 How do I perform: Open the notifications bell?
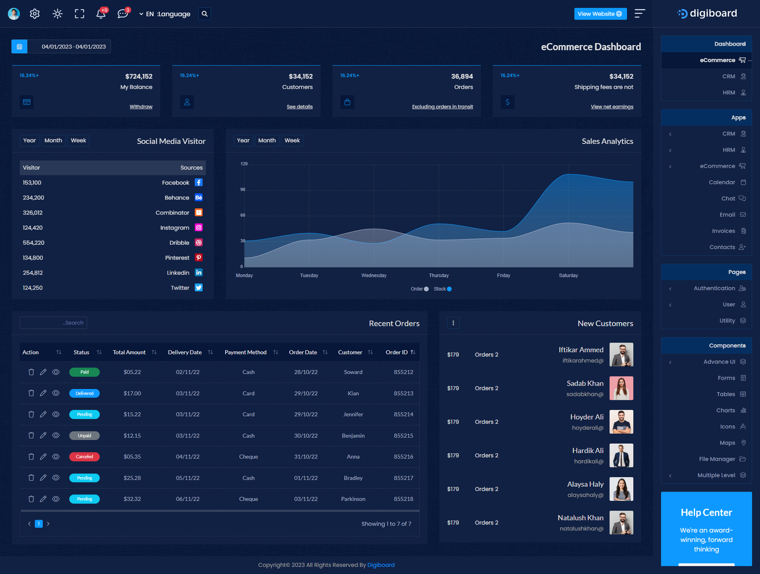101,14
